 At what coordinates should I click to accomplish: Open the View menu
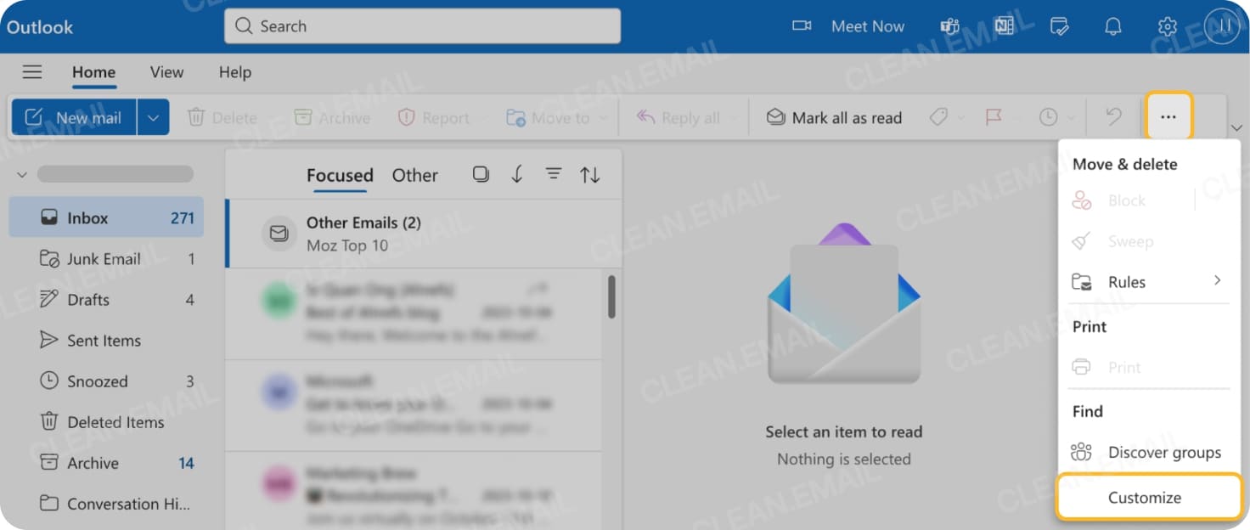click(x=166, y=72)
